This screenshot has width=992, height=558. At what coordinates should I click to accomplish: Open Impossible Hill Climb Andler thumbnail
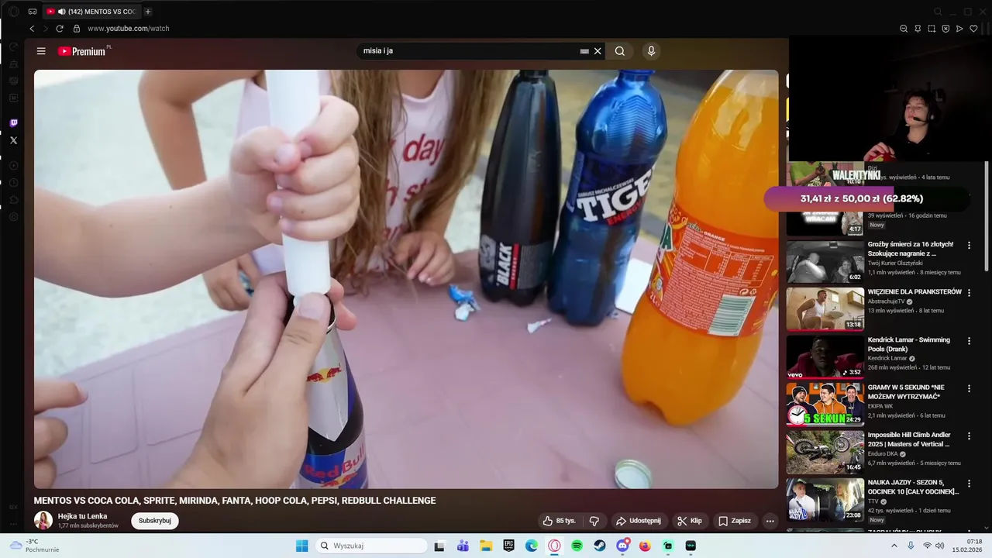click(825, 452)
